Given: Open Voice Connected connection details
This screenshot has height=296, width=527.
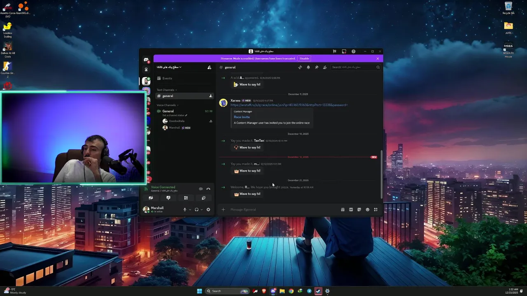Looking at the screenshot, I should (163, 187).
